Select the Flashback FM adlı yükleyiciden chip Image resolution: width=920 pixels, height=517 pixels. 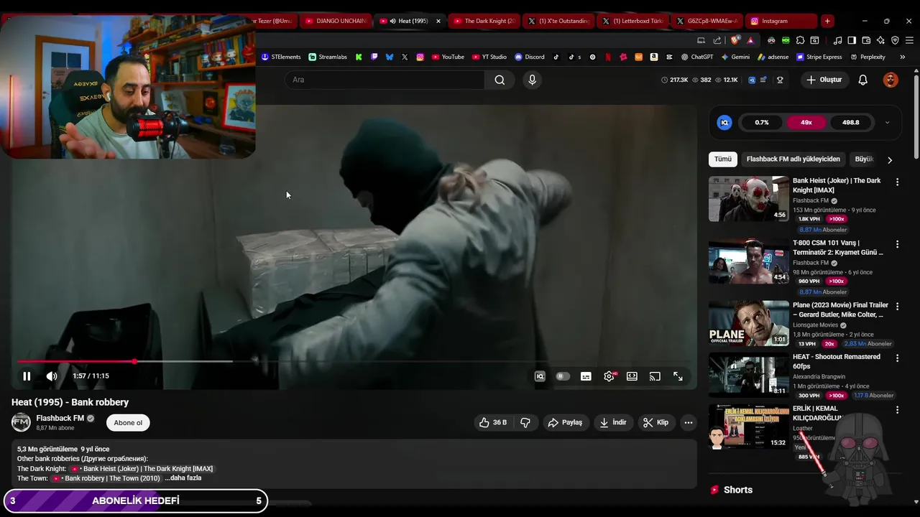coord(793,159)
